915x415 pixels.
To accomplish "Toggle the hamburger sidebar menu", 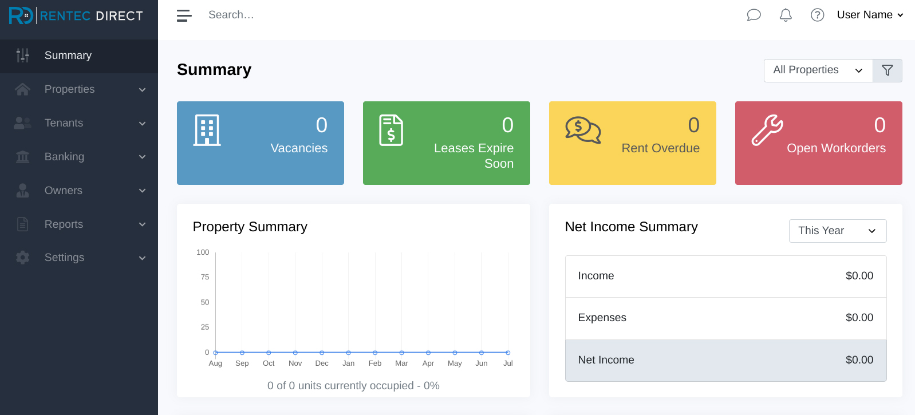I will click(x=184, y=15).
